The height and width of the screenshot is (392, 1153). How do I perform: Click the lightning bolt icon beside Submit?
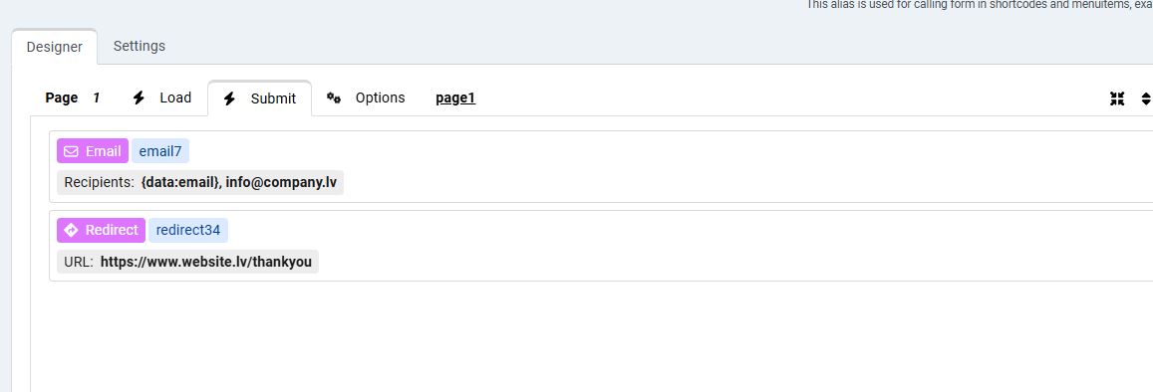229,98
